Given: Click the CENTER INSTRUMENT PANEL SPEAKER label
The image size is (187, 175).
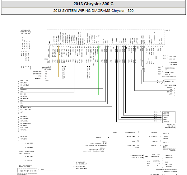Looking at the screenshot, I should (26, 153).
